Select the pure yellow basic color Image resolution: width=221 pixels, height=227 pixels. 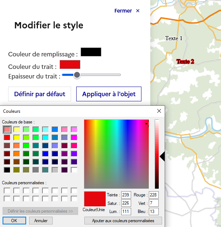17,137
